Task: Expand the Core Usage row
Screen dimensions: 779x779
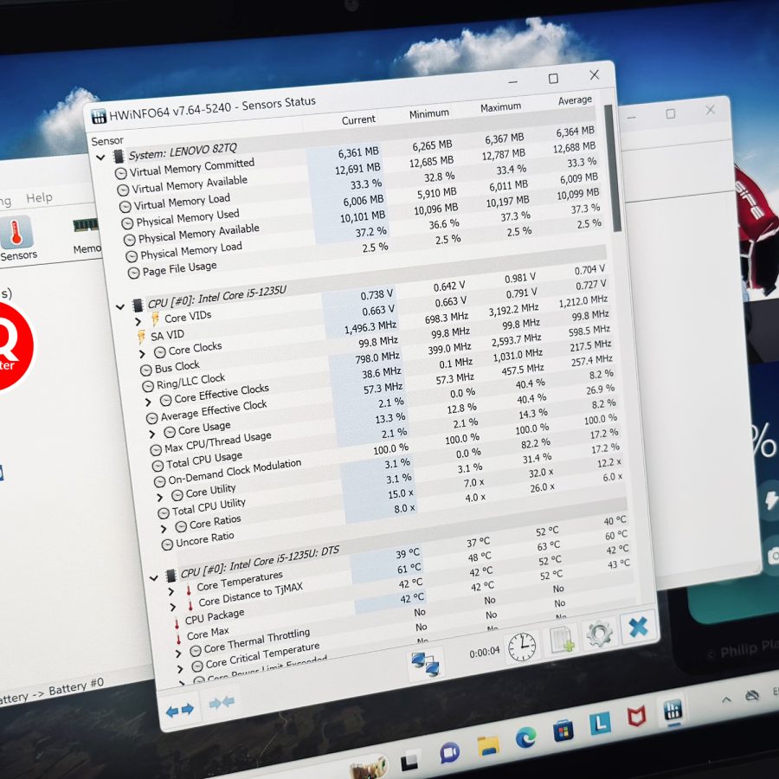Action: point(152,435)
